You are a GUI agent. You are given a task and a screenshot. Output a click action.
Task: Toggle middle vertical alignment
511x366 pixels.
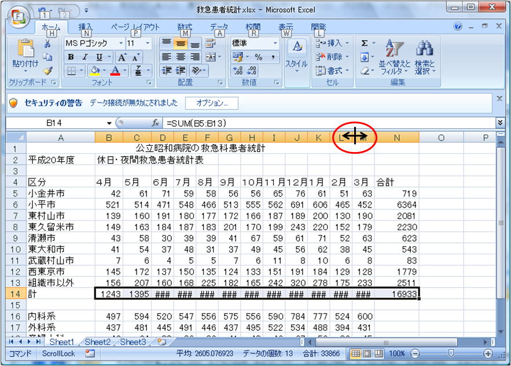(181, 43)
